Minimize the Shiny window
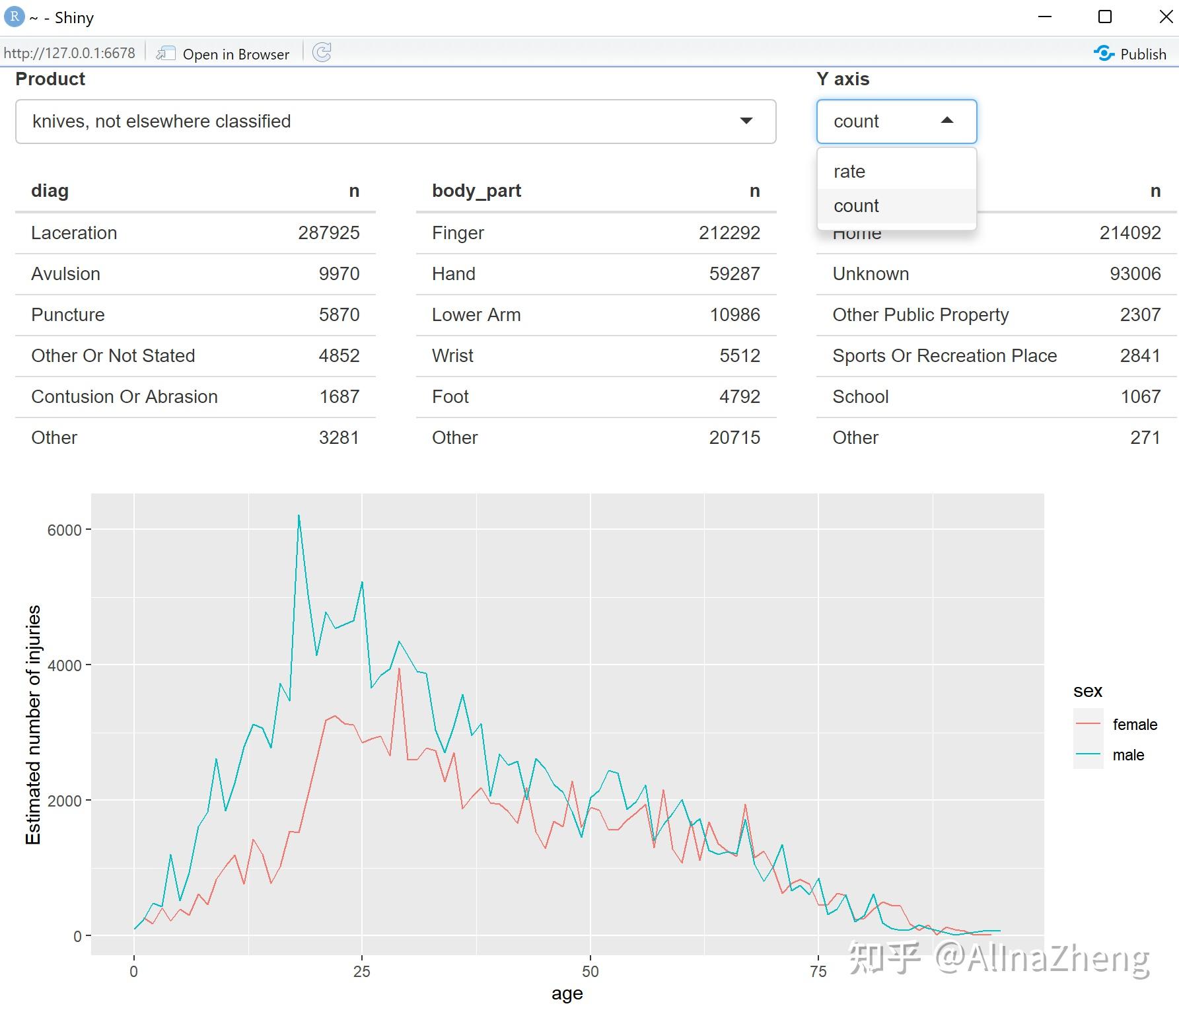Viewport: 1179px width, 1012px height. point(1045,17)
